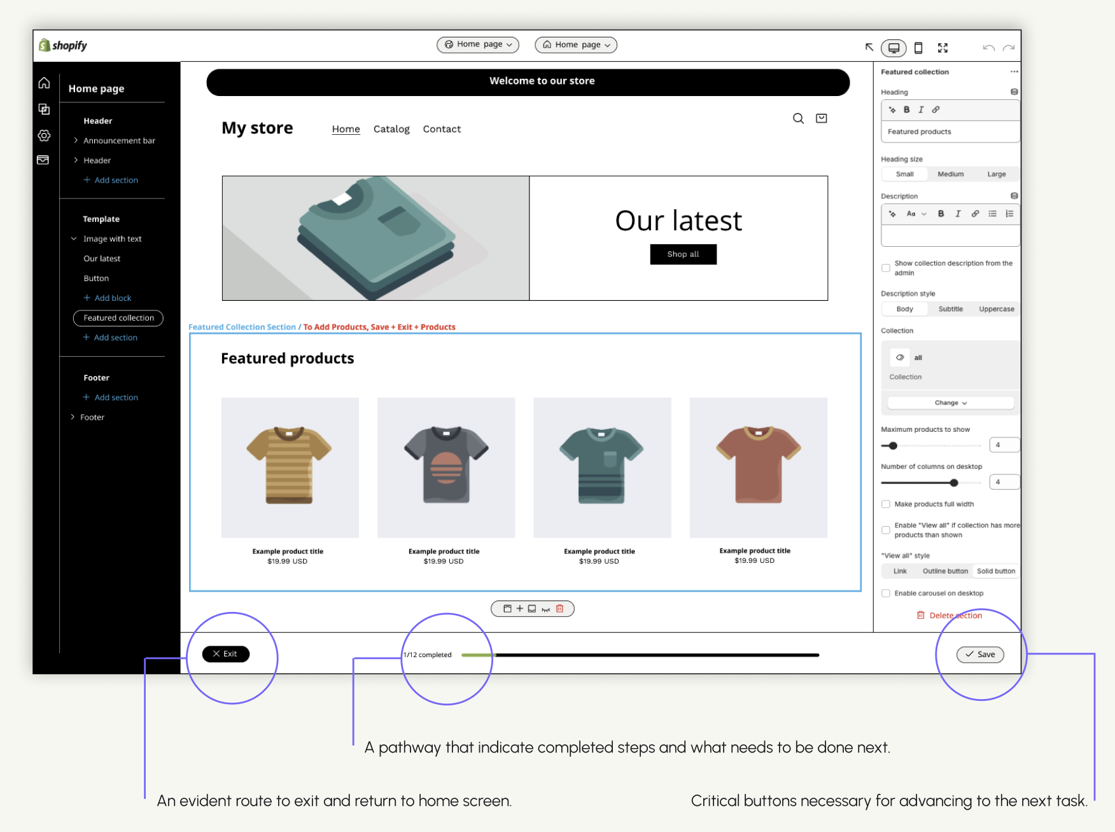Click the store search magnifier icon
The height and width of the screenshot is (832, 1115).
[x=798, y=118]
